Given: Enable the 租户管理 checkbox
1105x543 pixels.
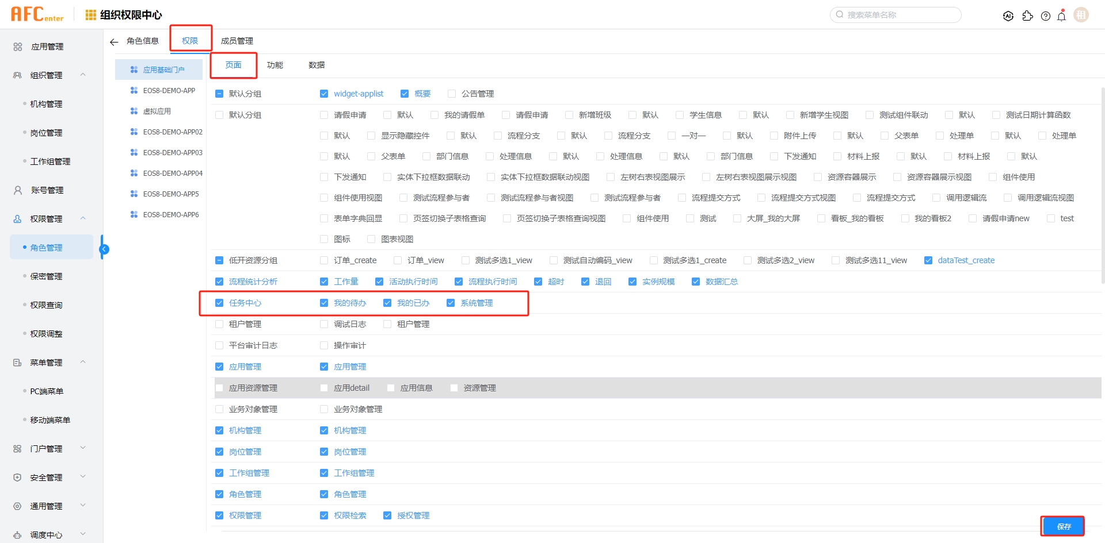Looking at the screenshot, I should pyautogui.click(x=219, y=324).
